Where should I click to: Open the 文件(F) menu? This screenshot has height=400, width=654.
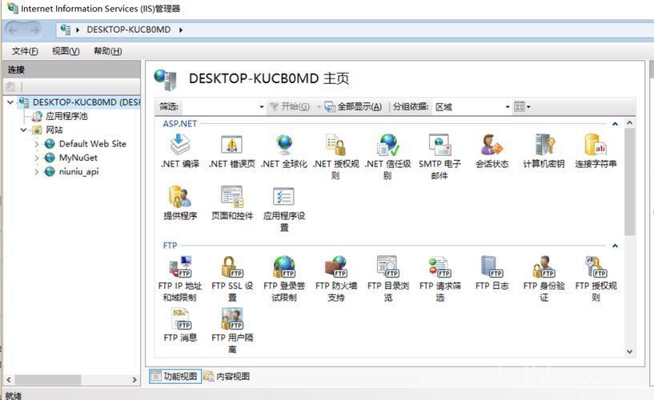tap(26, 51)
